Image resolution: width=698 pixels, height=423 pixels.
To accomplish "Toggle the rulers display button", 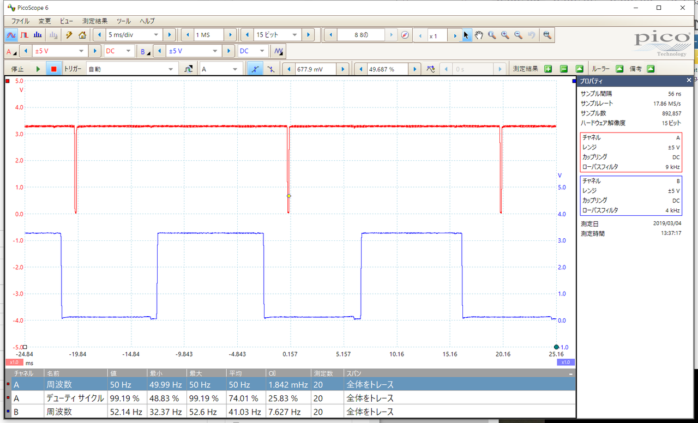I will pyautogui.click(x=619, y=69).
